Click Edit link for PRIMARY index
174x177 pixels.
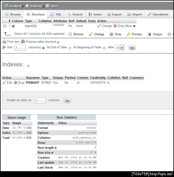pyautogui.click(x=9, y=83)
